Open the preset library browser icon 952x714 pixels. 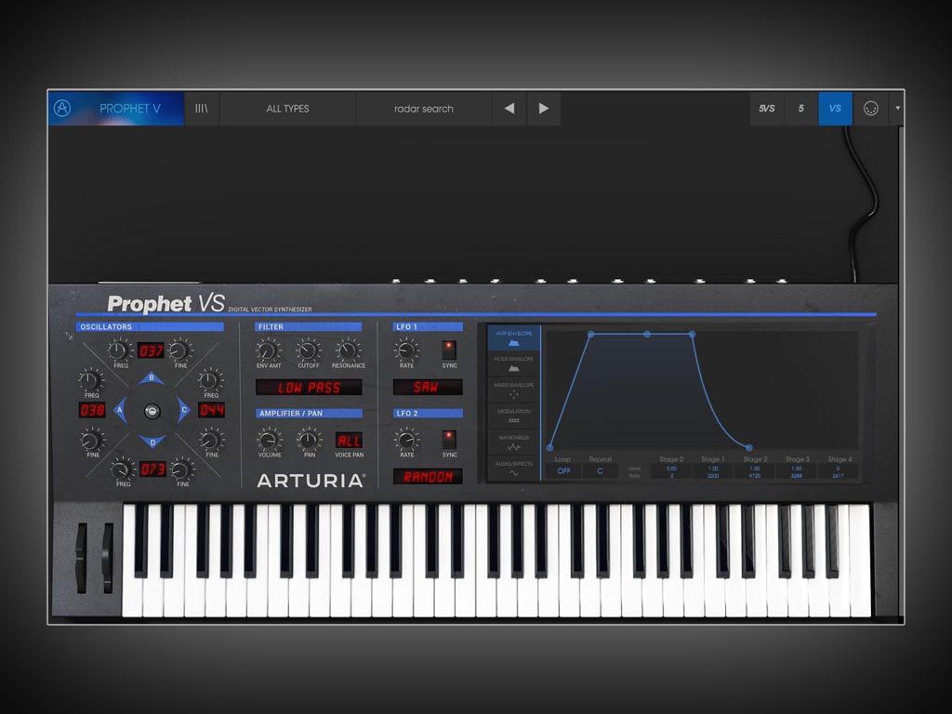(201, 109)
